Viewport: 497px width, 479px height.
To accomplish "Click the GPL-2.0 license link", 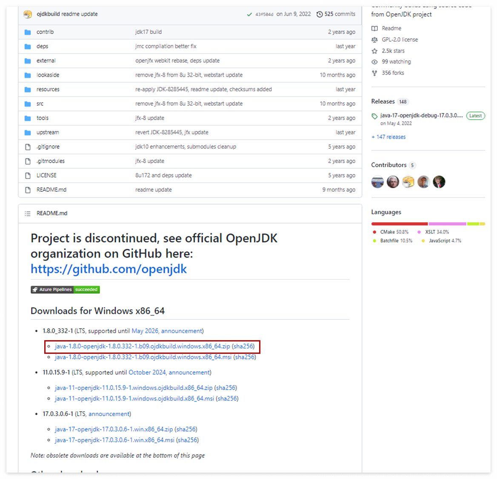I will point(400,40).
